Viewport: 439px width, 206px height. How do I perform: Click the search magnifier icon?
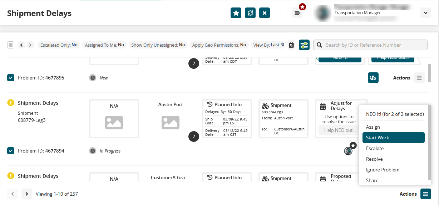(x=319, y=45)
